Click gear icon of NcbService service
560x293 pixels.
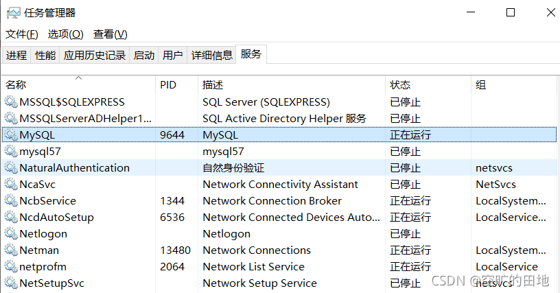pos(11,200)
